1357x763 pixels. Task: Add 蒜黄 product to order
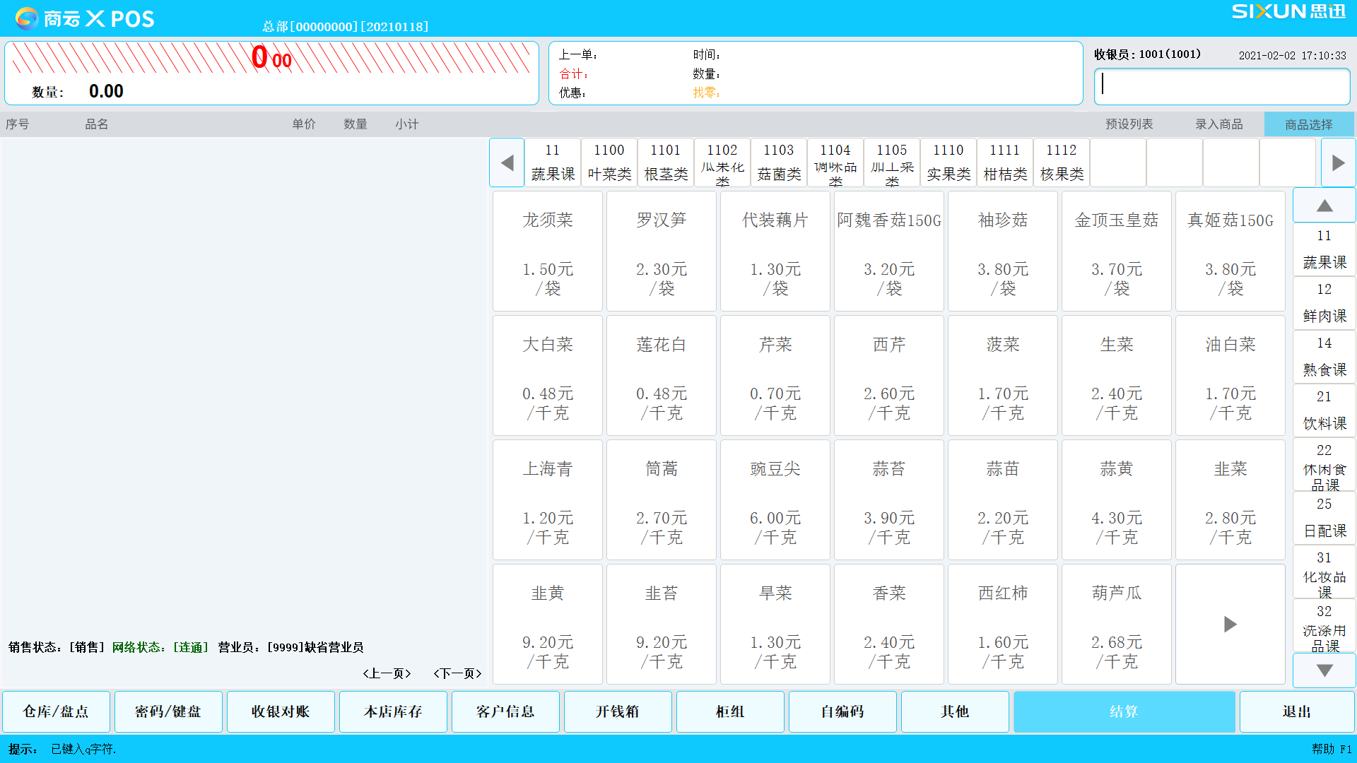point(1117,499)
